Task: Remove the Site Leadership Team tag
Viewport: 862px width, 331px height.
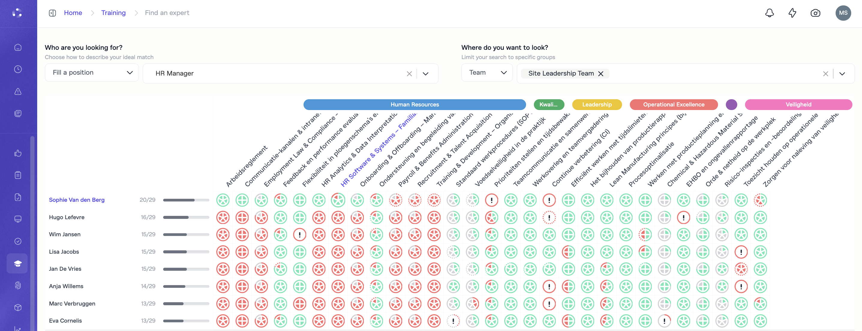Action: coord(601,73)
